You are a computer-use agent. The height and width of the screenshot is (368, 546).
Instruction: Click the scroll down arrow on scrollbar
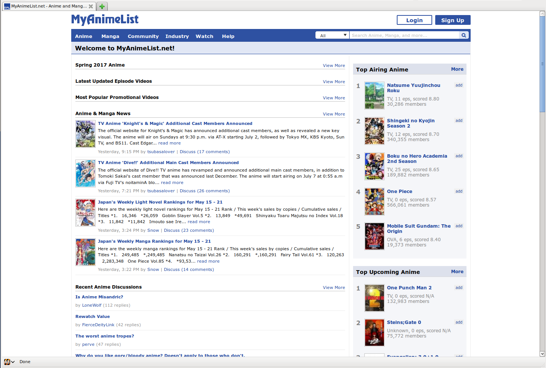[542, 354]
